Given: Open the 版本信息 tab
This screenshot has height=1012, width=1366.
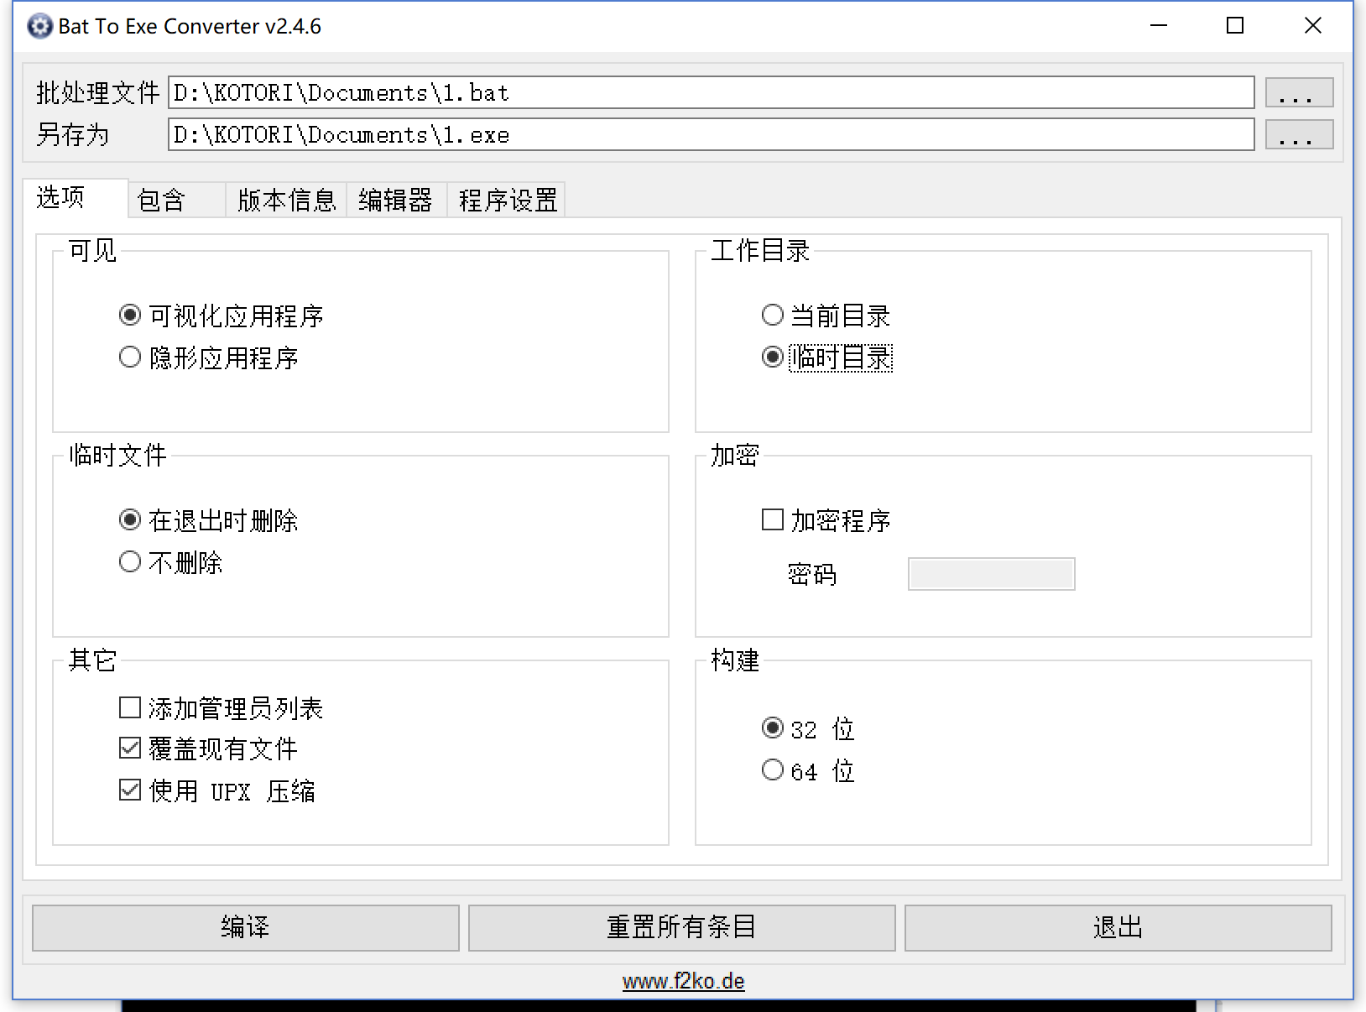Looking at the screenshot, I should click(286, 201).
